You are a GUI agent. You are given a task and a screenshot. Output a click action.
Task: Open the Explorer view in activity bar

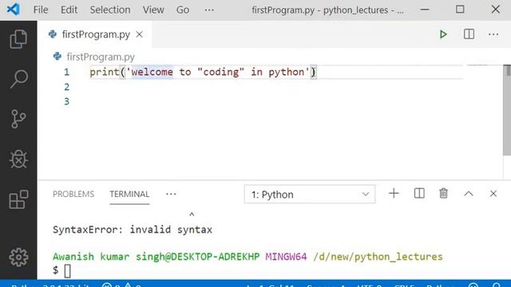18,39
